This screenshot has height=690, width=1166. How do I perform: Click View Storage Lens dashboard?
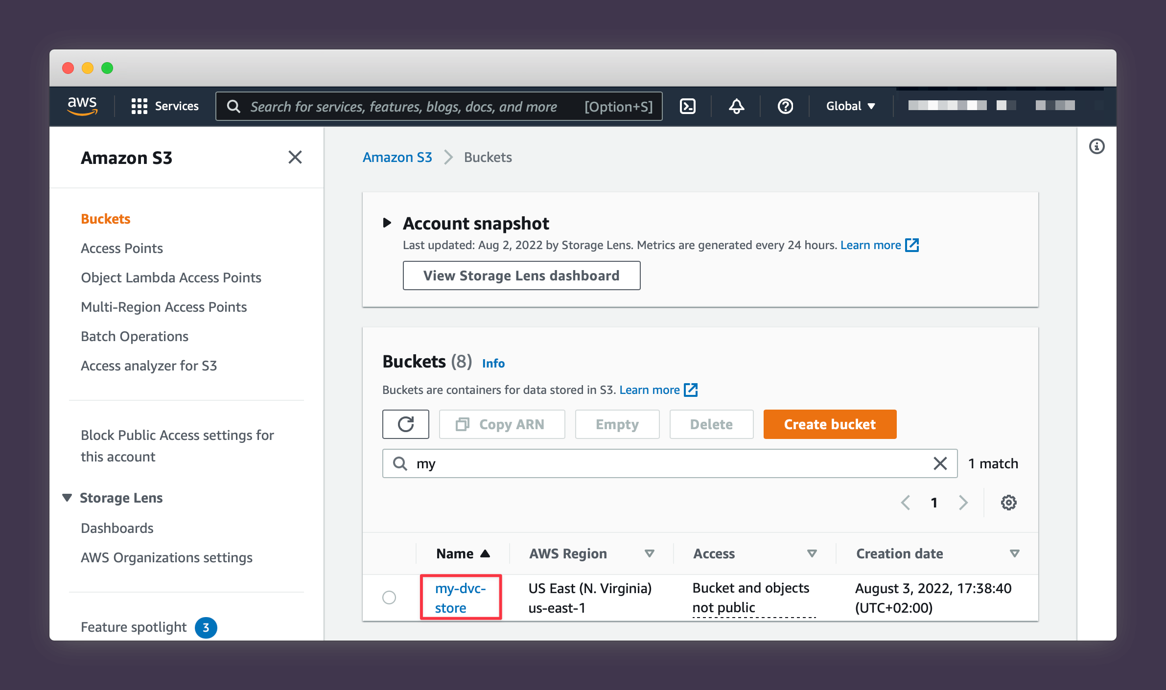(521, 276)
